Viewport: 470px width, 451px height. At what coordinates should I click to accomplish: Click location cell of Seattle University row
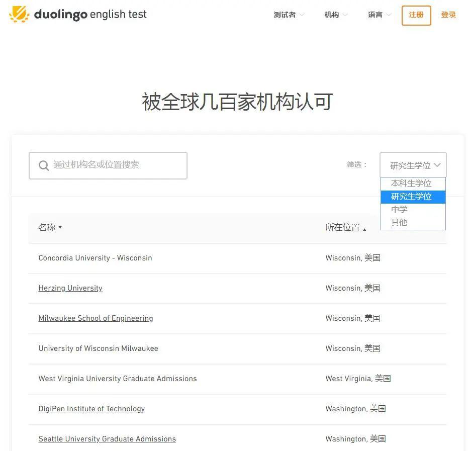click(x=355, y=439)
